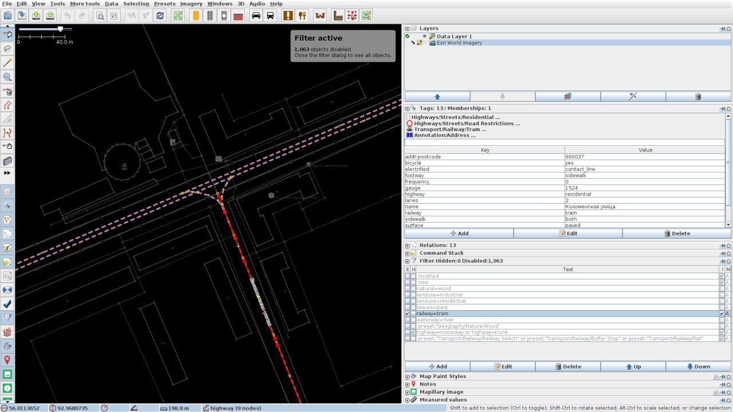Click the double-arrow more tools expander

(x=7, y=172)
